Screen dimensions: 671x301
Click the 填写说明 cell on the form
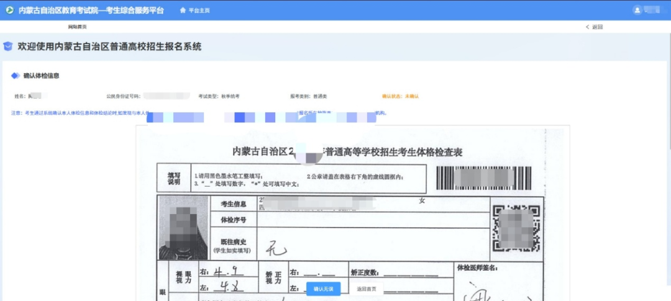(x=174, y=178)
